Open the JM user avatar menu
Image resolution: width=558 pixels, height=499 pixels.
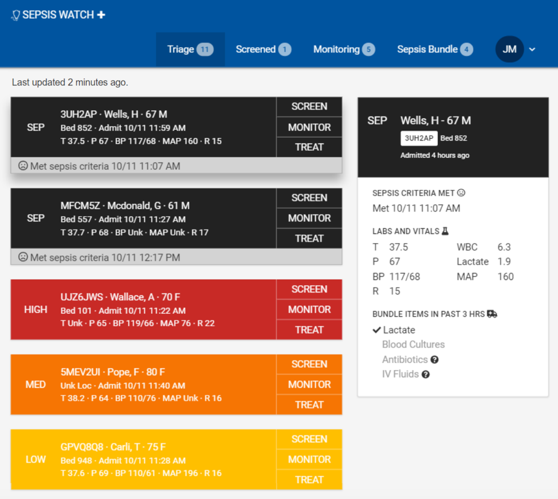509,49
